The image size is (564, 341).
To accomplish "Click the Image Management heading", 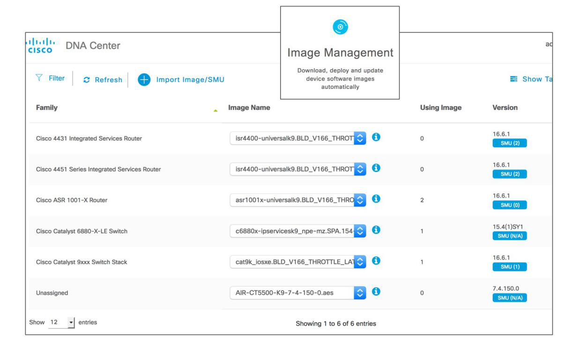I will [341, 52].
